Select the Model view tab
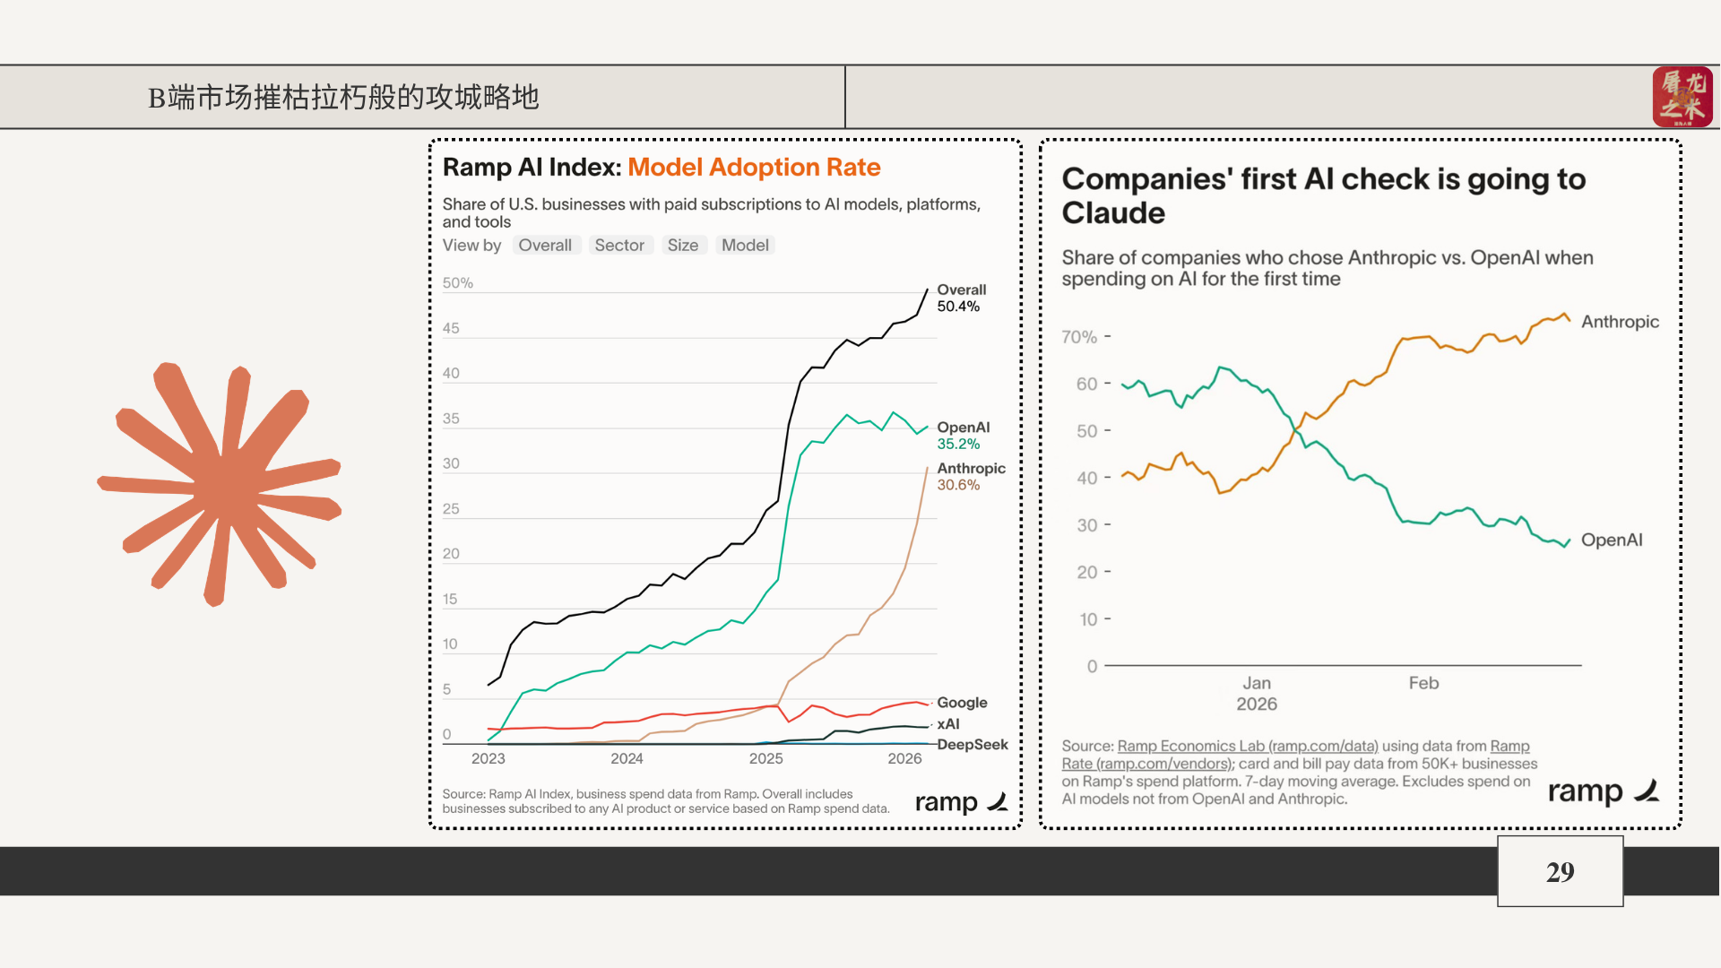This screenshot has height=968, width=1721. [745, 246]
